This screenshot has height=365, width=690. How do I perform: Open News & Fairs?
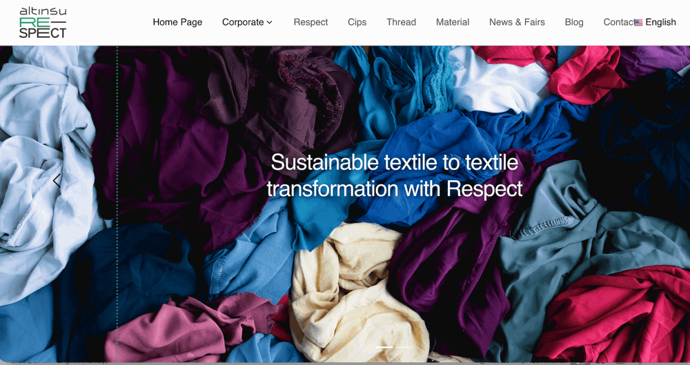coord(517,22)
